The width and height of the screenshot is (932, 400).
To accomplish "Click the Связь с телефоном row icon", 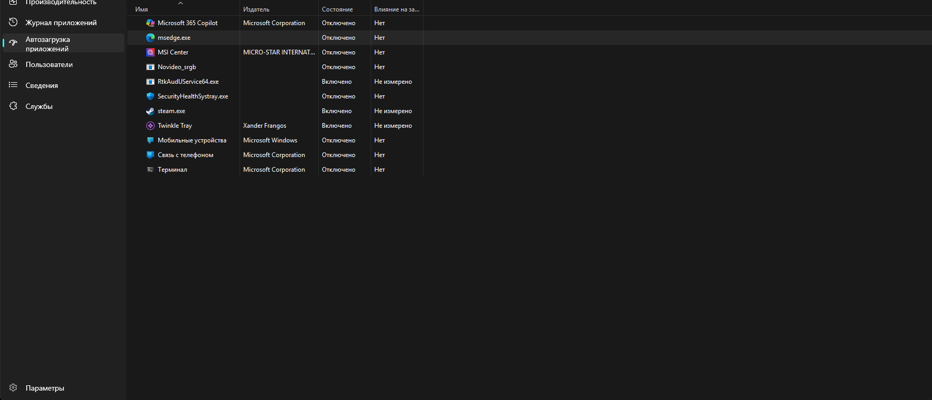I will coord(150,155).
